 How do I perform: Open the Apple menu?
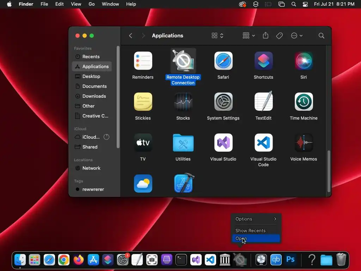(9, 4)
